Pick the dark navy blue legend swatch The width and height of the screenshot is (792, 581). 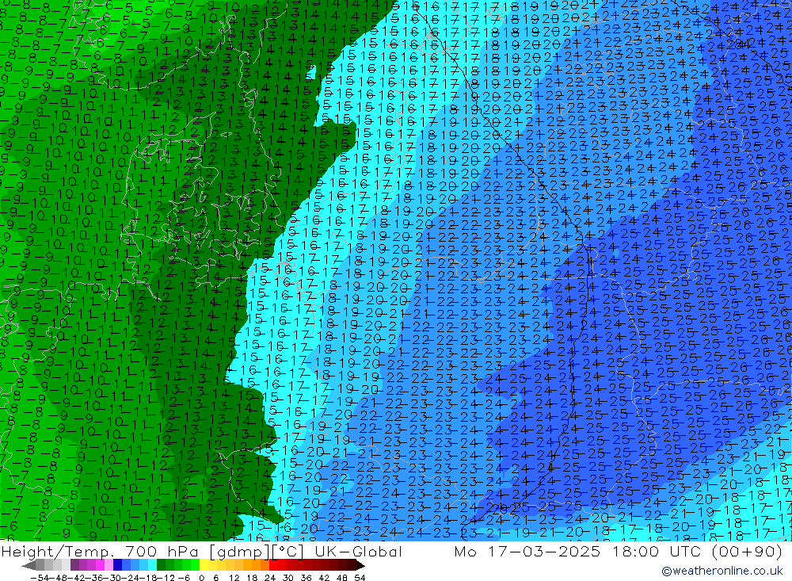[x=117, y=565]
